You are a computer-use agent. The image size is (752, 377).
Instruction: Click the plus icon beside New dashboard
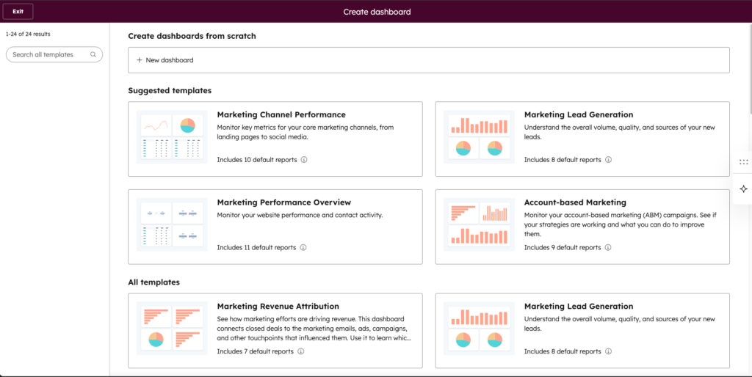click(x=140, y=60)
